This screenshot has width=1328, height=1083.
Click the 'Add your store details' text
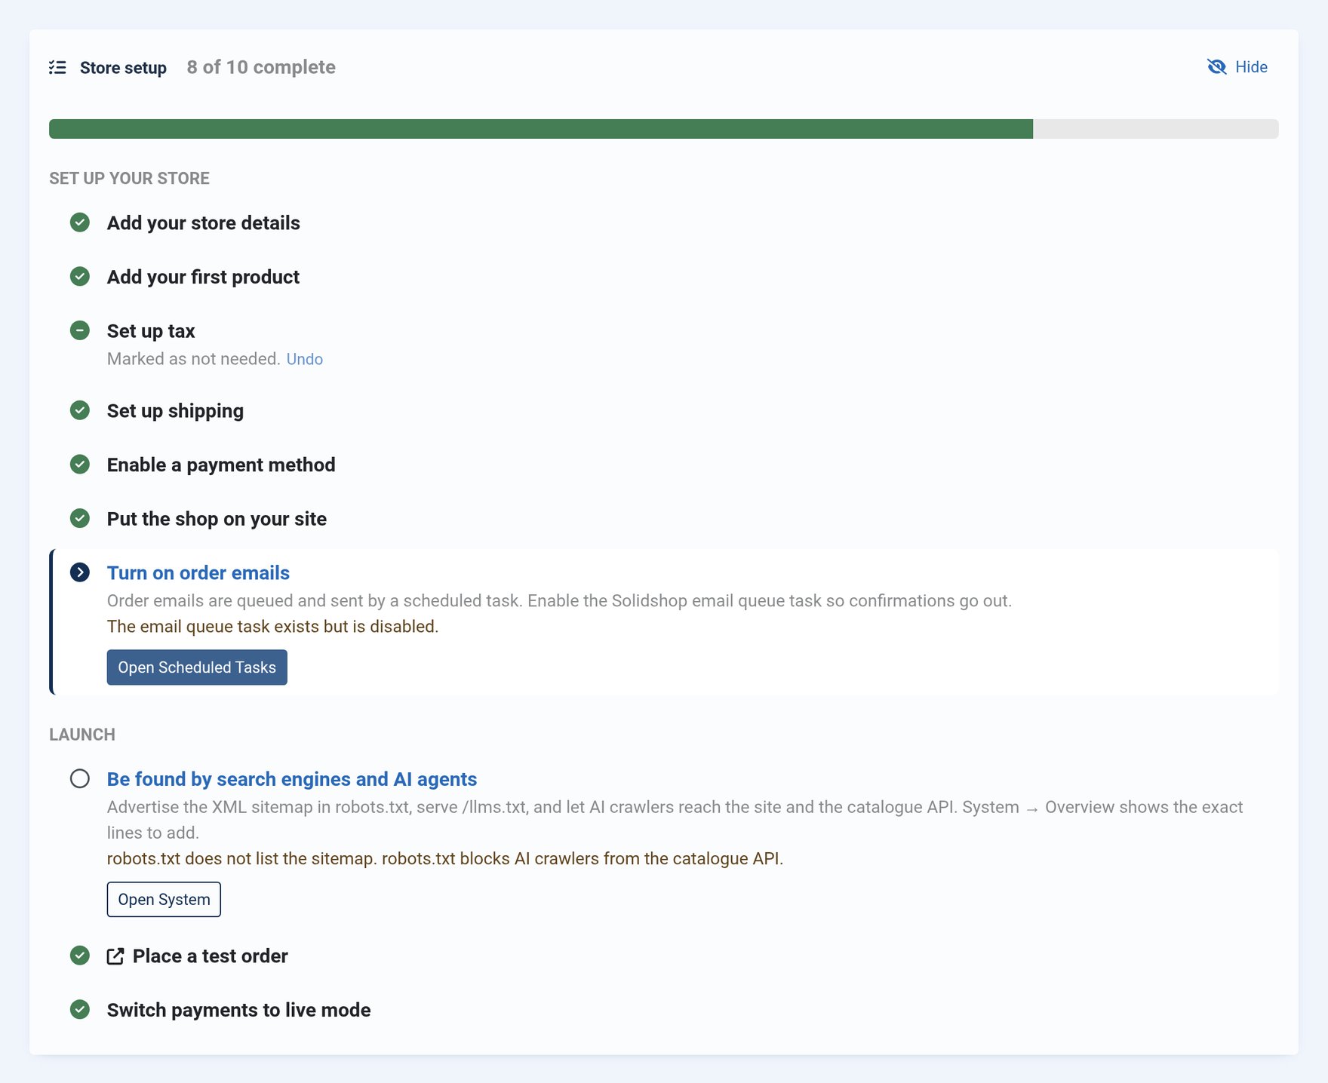click(x=204, y=223)
